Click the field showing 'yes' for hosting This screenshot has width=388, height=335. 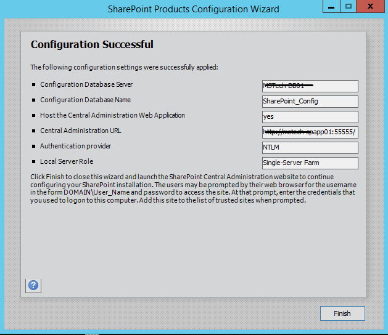[x=310, y=116]
